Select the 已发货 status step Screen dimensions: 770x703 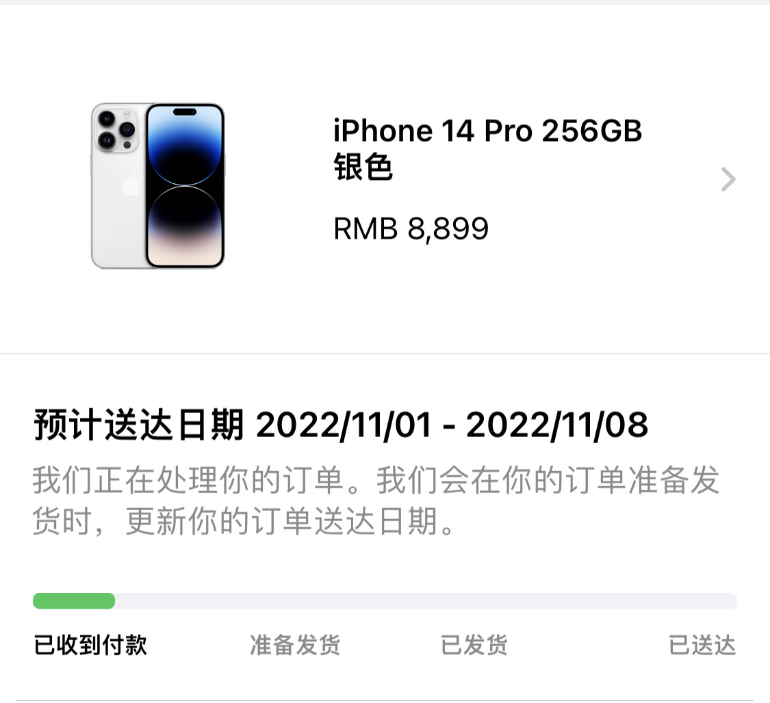(474, 645)
